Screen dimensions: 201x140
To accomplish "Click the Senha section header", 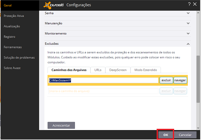I will (117, 13).
